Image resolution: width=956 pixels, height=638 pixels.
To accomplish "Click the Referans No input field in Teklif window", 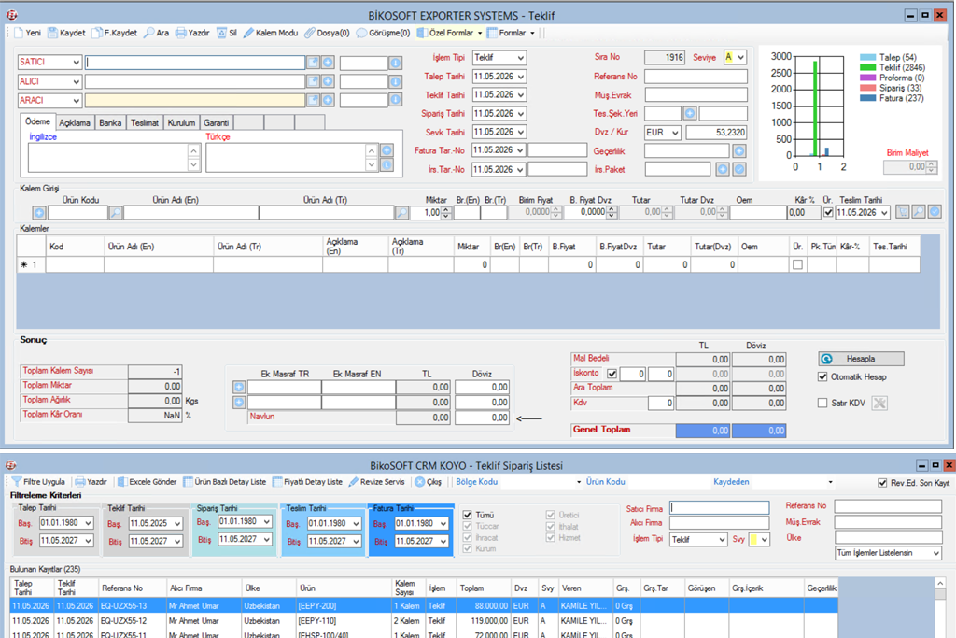I will (695, 77).
